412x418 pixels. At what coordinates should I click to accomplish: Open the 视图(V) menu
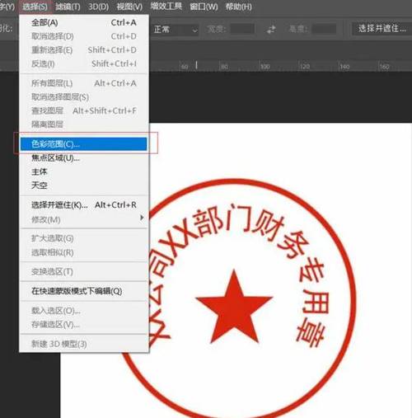pos(129,7)
